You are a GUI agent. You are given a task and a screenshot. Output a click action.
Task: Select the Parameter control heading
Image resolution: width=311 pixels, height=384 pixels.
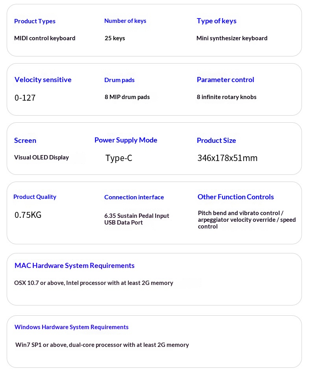tap(226, 80)
